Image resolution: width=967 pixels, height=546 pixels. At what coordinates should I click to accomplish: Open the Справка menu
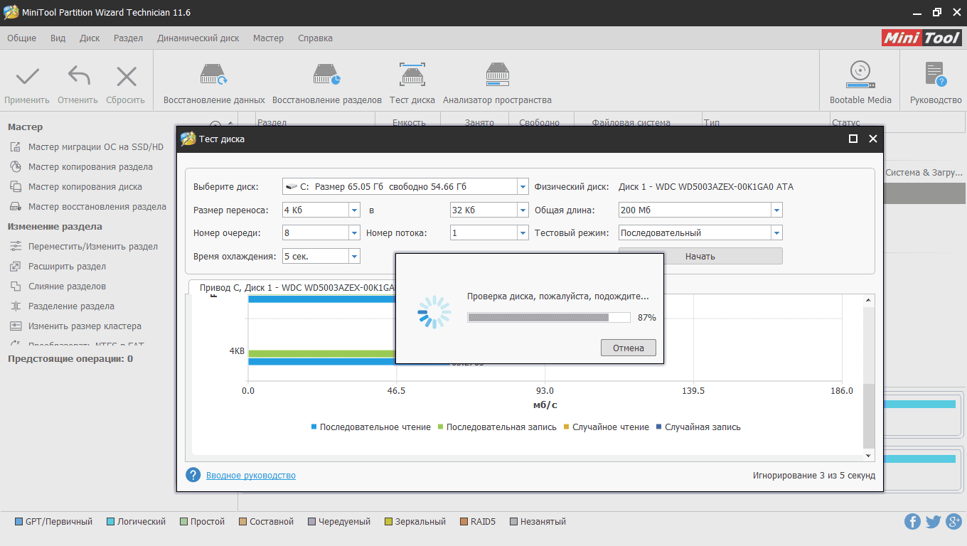click(315, 38)
